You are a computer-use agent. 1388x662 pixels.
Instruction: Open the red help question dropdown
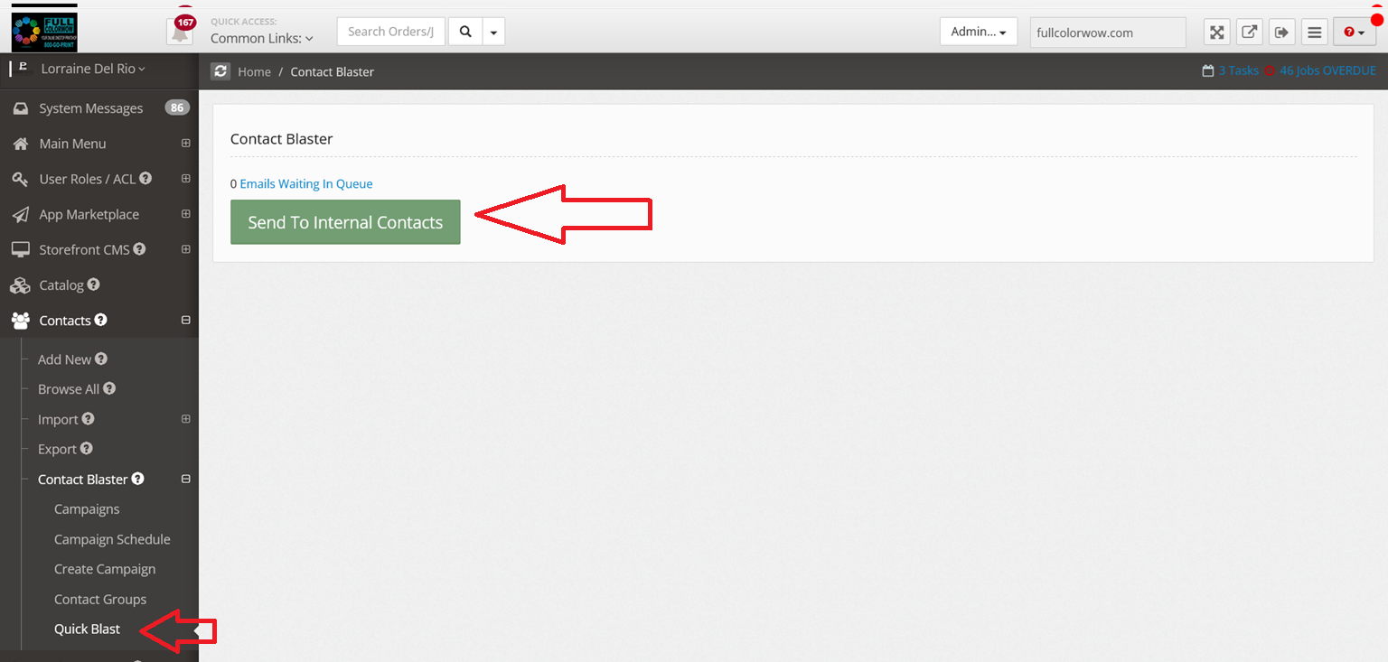pos(1353,33)
